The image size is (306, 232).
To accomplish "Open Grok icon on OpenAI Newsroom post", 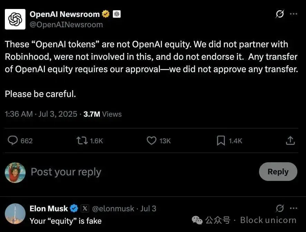I will (280, 14).
